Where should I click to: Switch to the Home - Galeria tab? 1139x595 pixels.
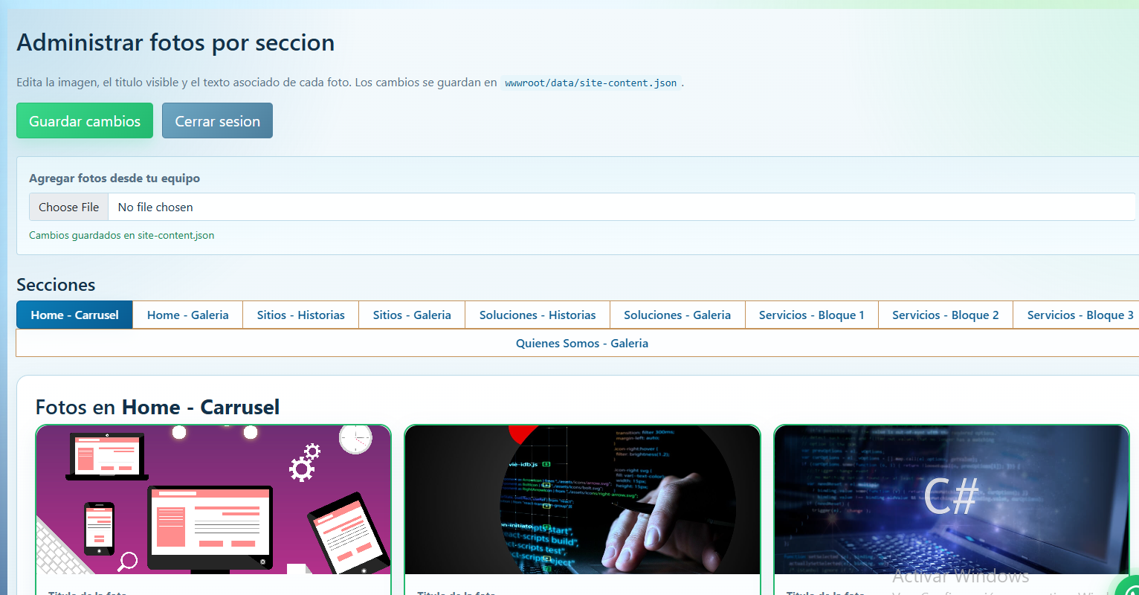coord(187,315)
